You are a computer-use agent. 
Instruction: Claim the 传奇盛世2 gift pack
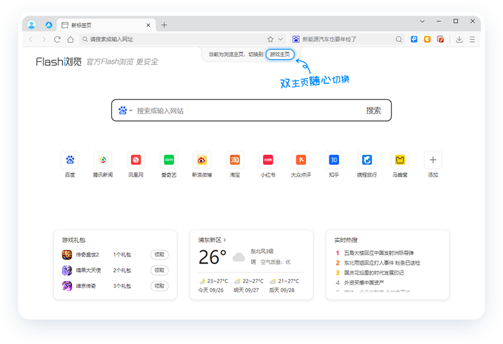pos(160,254)
